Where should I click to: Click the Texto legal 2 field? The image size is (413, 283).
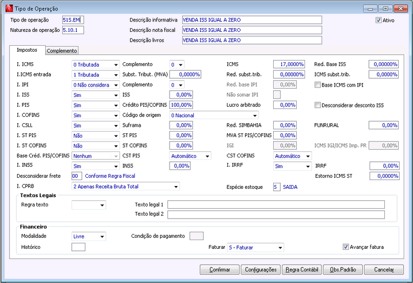(x=276, y=215)
